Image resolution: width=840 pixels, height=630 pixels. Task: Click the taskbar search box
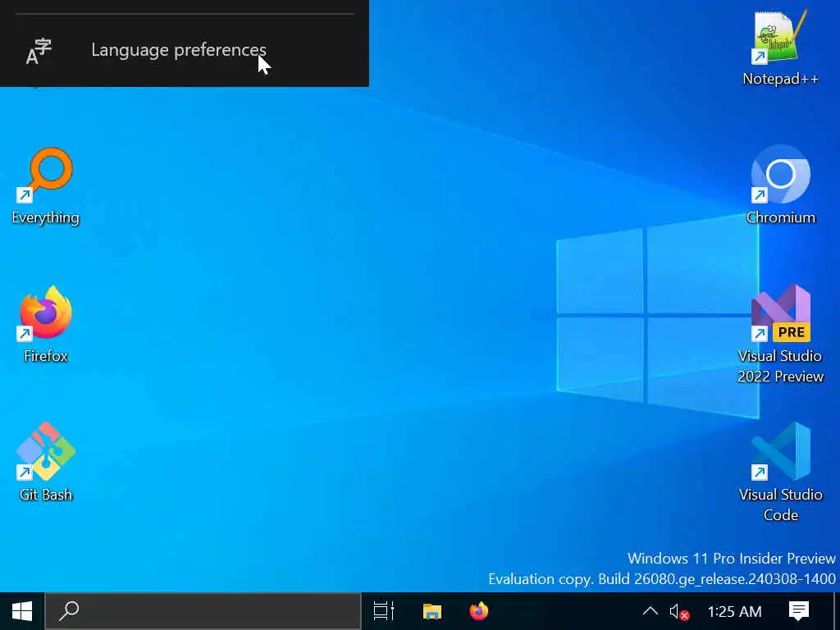tap(203, 611)
